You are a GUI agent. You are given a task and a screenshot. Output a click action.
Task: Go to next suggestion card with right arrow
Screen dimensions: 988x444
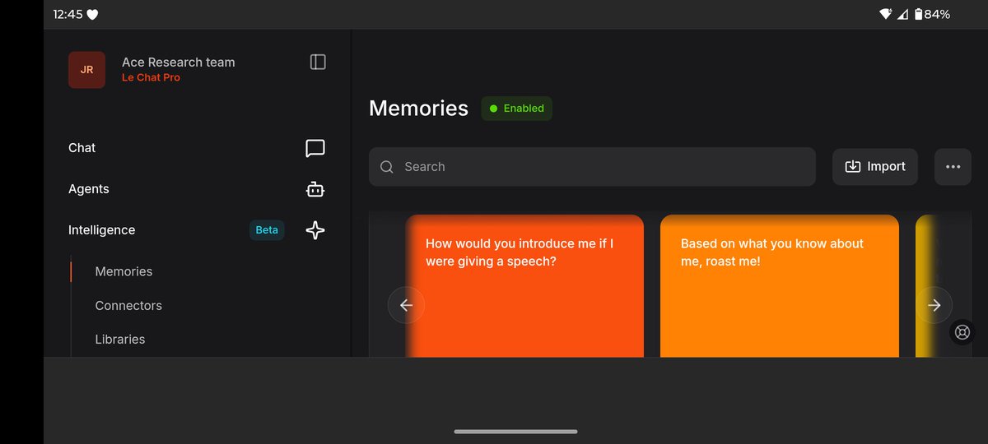click(934, 305)
